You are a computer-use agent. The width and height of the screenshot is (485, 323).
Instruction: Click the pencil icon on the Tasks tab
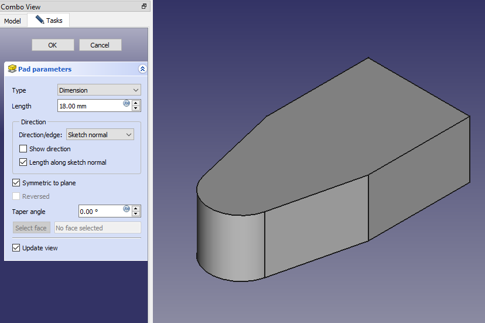click(x=40, y=20)
